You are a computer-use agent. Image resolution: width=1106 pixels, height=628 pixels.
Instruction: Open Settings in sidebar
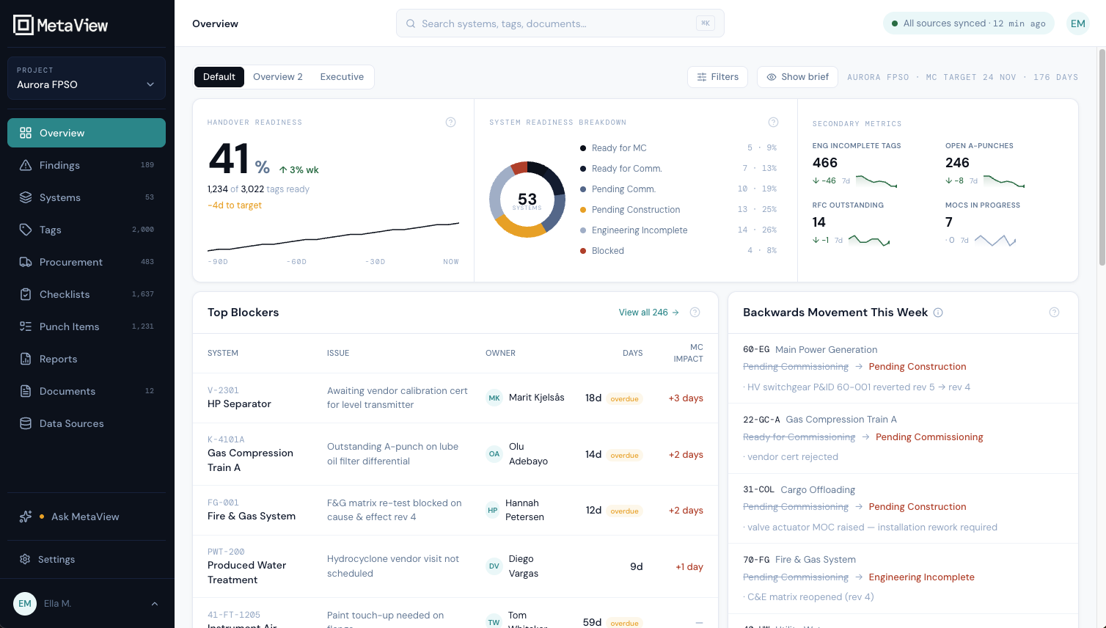87,559
